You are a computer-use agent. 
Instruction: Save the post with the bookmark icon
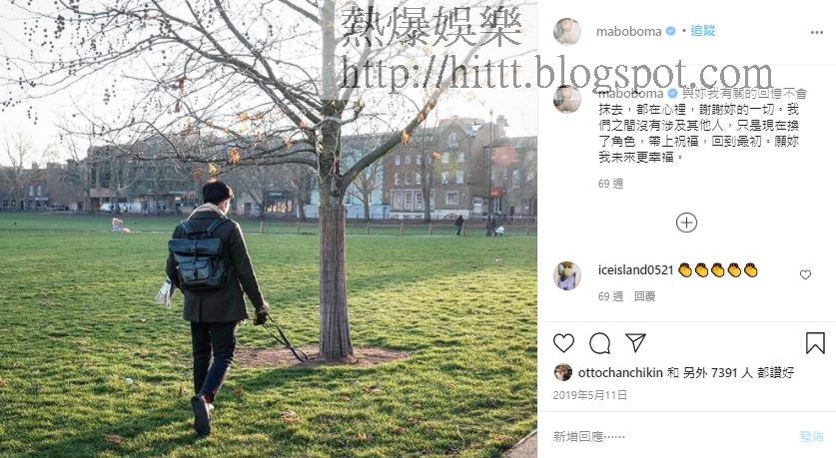coord(815,343)
